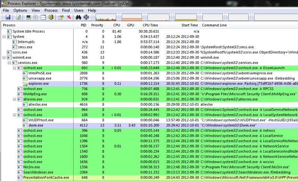Open the Help menu
Image resolution: width=298 pixels, height=181 pixels.
pyautogui.click(x=92, y=10)
